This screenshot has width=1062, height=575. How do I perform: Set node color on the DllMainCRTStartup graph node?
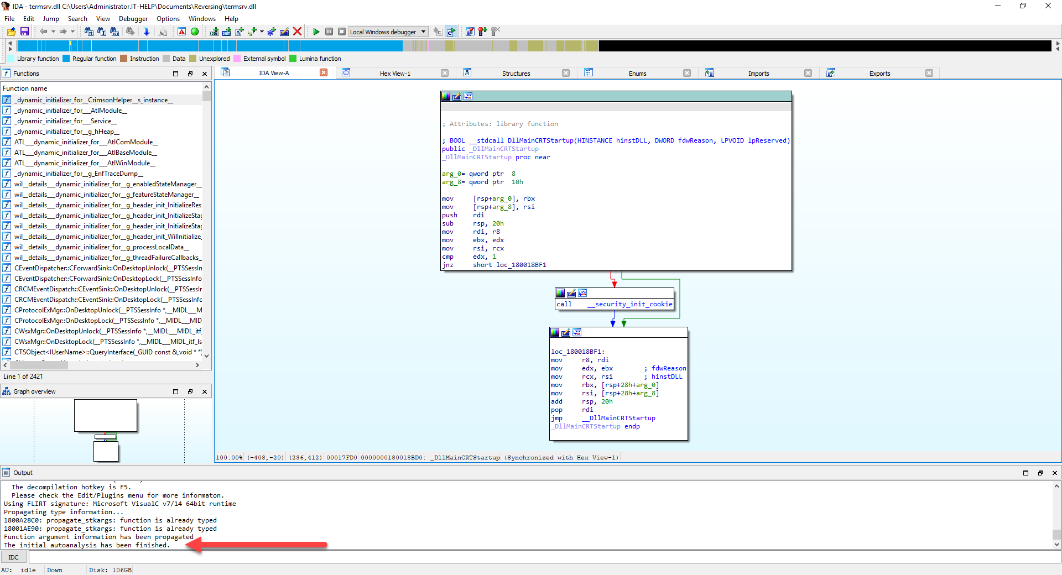point(446,96)
